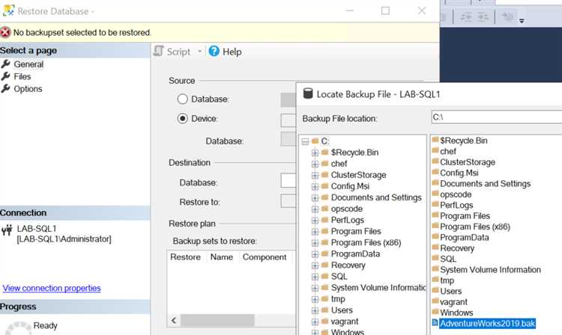Open the Options page
Viewport: 562px width, 335px height.
tap(28, 88)
